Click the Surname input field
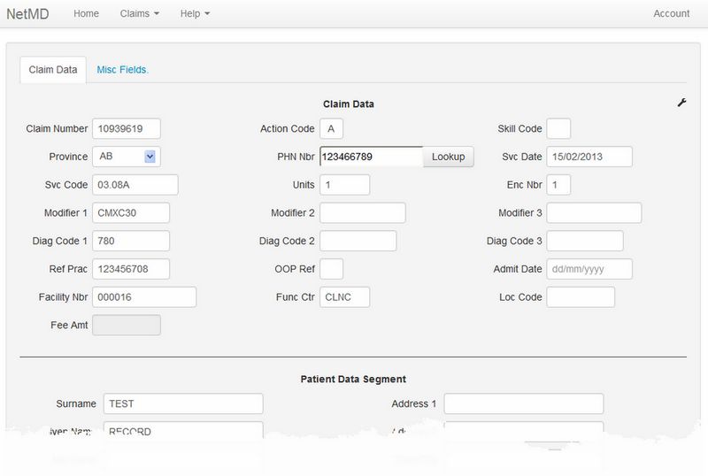Screen dimensions: 708x476 (183, 403)
